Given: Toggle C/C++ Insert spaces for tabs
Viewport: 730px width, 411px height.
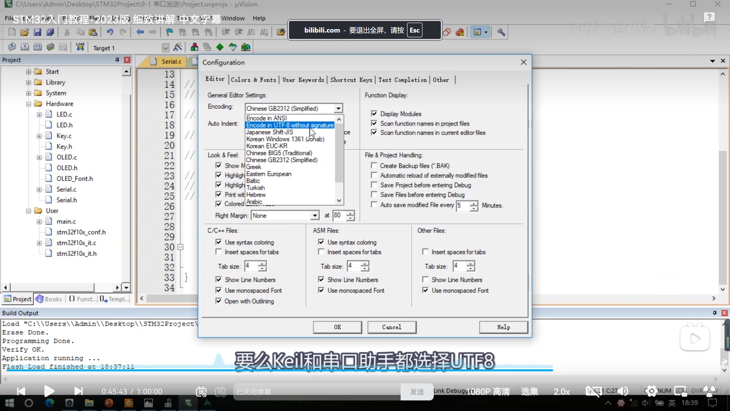Looking at the screenshot, I should click(x=219, y=252).
